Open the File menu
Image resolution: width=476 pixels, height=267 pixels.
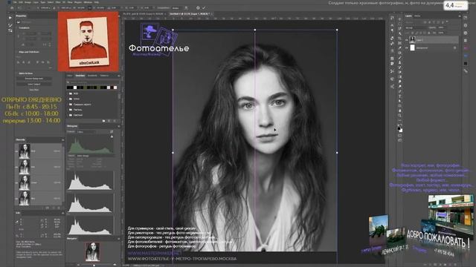click(15, 2)
